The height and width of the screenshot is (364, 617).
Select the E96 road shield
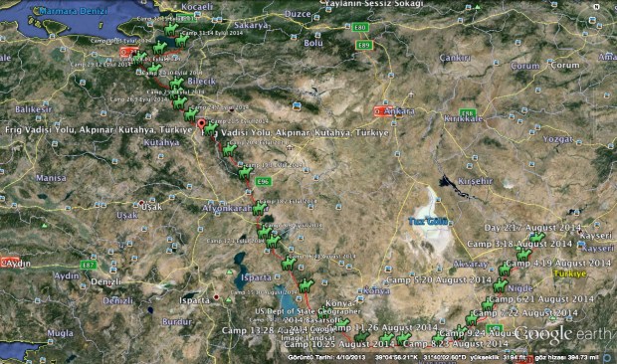click(264, 181)
